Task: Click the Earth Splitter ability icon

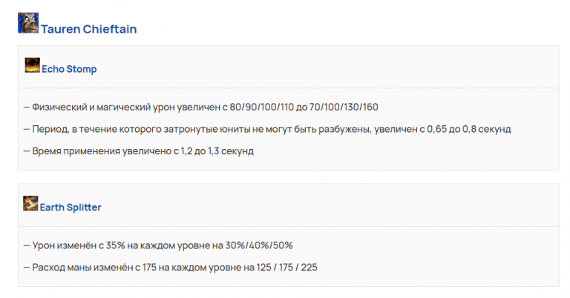Action: (30, 203)
